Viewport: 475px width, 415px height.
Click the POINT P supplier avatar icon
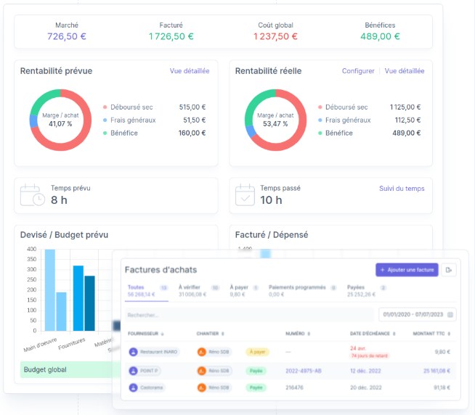tap(133, 370)
